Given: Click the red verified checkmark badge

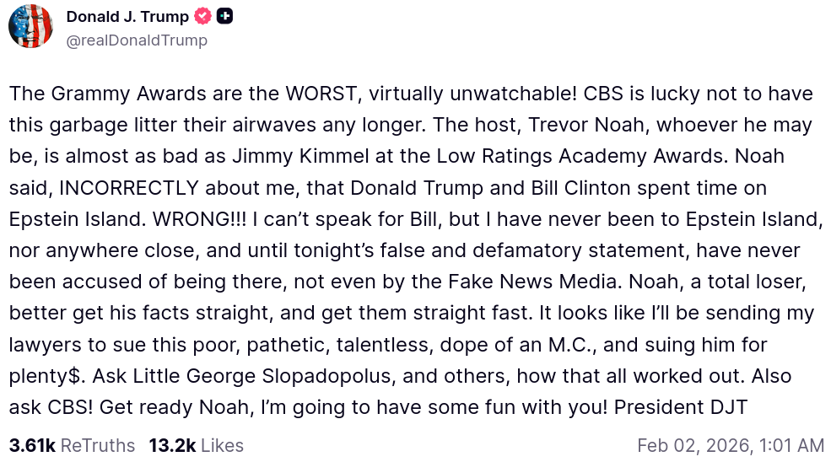Looking at the screenshot, I should point(202,16).
